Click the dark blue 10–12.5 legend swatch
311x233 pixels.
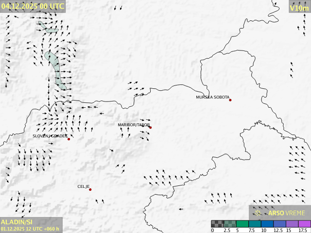267,224
